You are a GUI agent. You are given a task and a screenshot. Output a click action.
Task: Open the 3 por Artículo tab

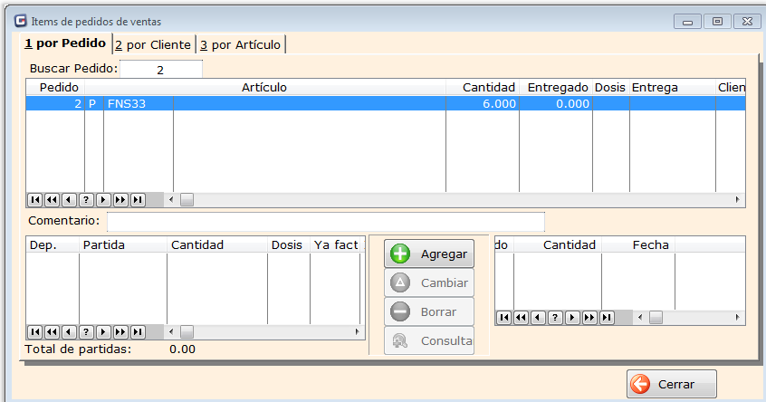coord(240,44)
